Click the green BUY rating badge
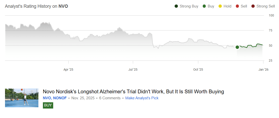This screenshot has width=279, height=118. click(48, 105)
